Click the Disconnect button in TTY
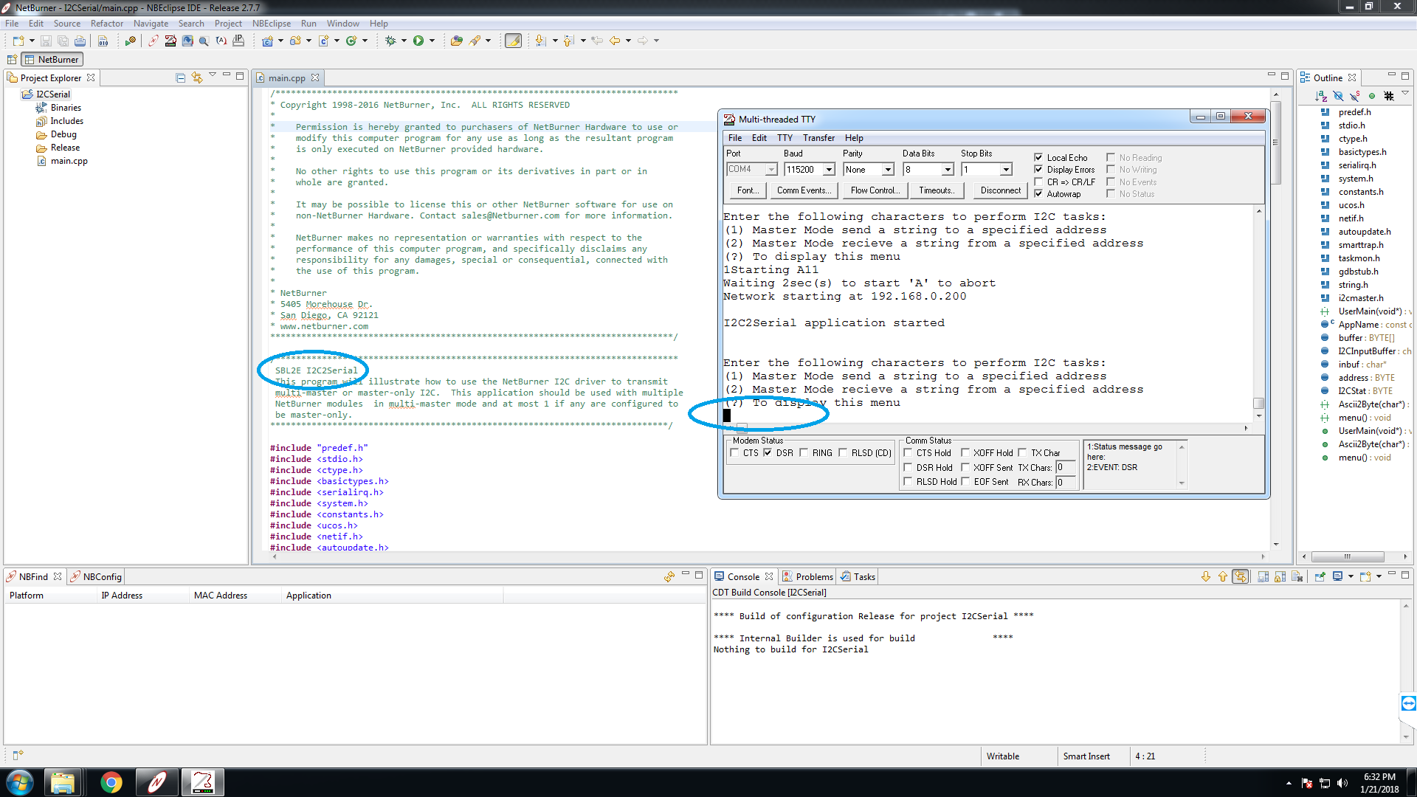Screen dimensions: 1417x797 coord(1001,190)
